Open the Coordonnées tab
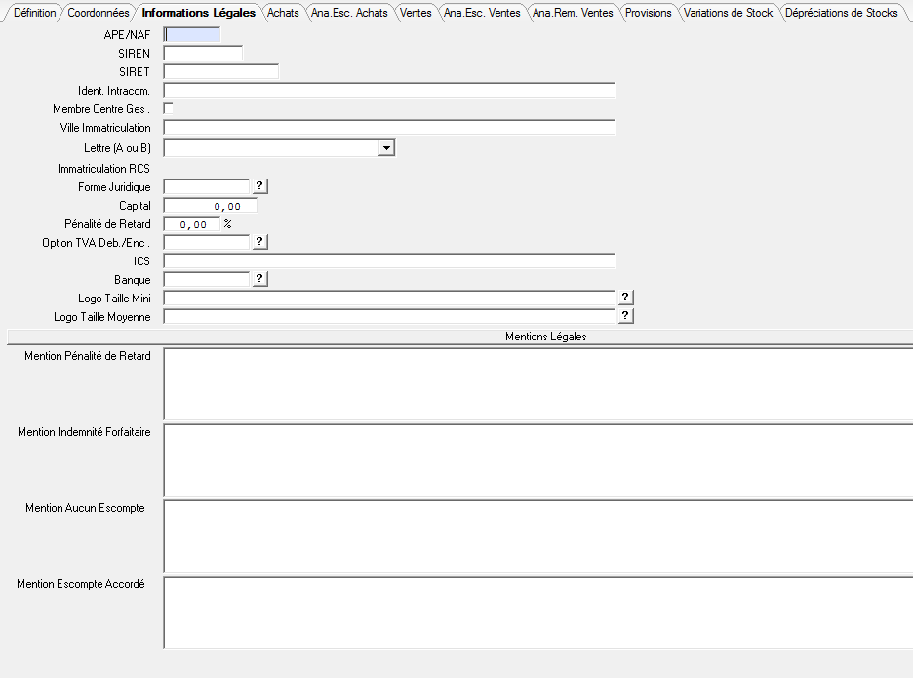913x678 pixels. click(98, 13)
